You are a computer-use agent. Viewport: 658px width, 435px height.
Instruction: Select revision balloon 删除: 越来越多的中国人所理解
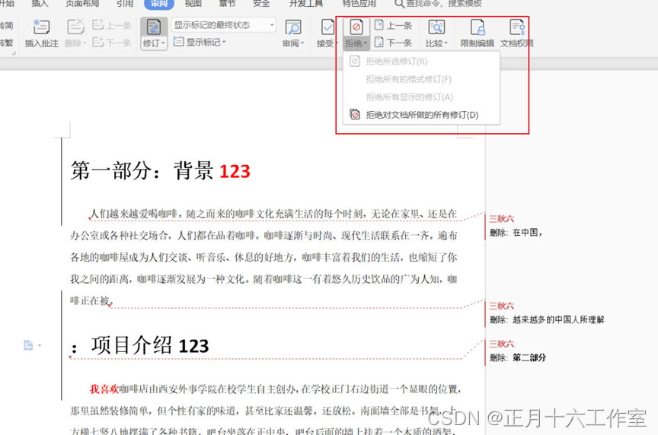coord(547,319)
